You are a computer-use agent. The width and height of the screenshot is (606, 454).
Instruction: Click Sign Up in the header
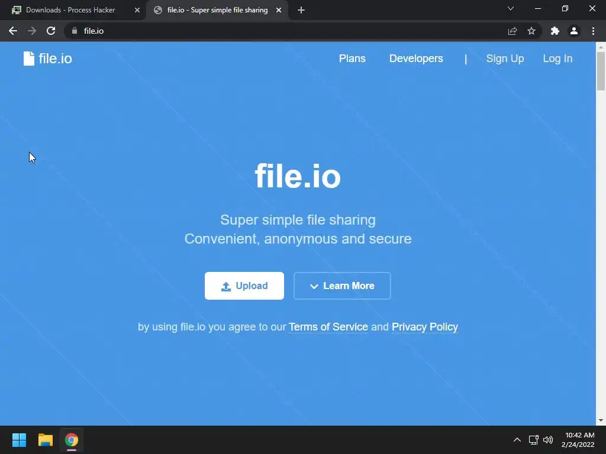click(505, 59)
